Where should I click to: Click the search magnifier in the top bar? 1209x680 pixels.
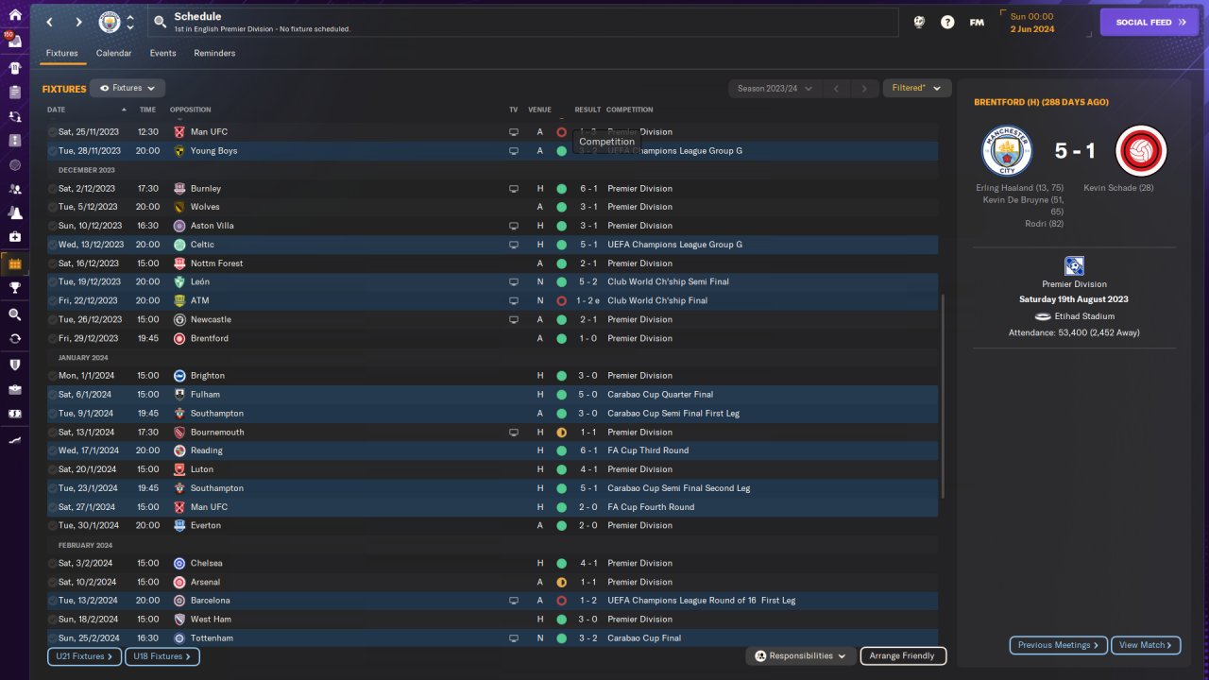coord(160,22)
